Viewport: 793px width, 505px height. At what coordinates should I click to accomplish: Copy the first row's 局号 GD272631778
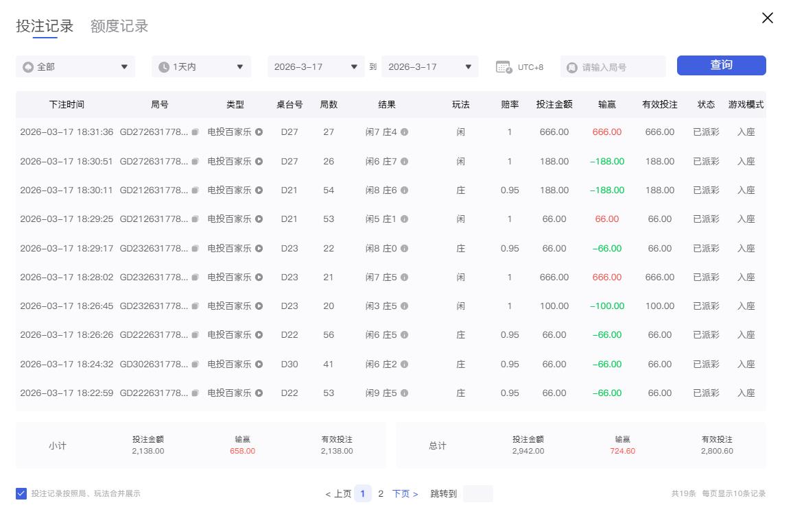tap(193, 132)
